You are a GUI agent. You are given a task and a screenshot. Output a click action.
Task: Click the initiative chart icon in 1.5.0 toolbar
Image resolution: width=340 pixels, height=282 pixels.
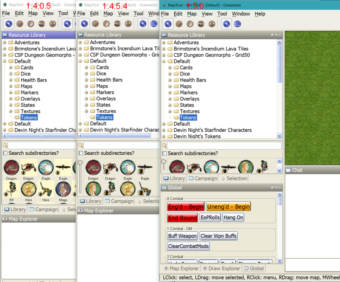pyautogui.click(x=238, y=24)
